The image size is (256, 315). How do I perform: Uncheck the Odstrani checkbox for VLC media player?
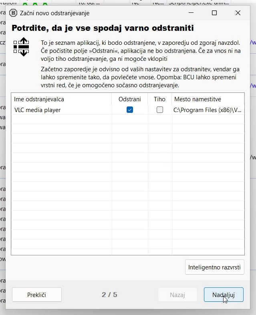129,110
